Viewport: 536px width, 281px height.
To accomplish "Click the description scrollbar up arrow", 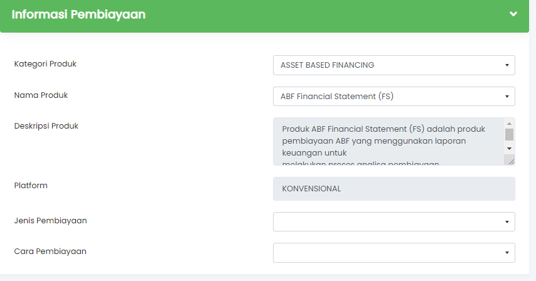I will coord(509,124).
